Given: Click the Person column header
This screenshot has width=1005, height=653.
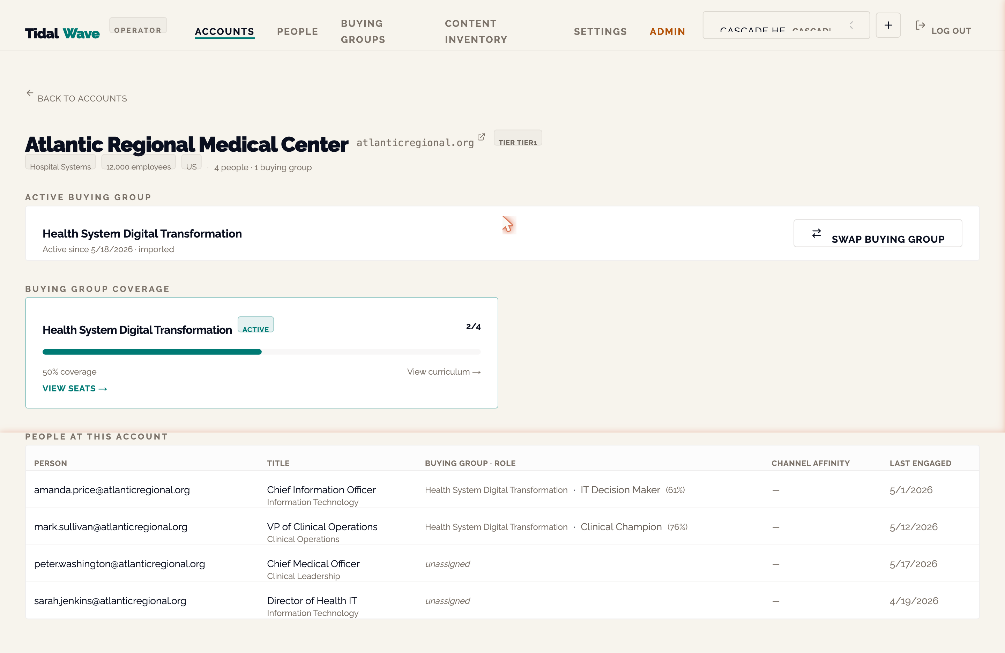Looking at the screenshot, I should (51, 463).
